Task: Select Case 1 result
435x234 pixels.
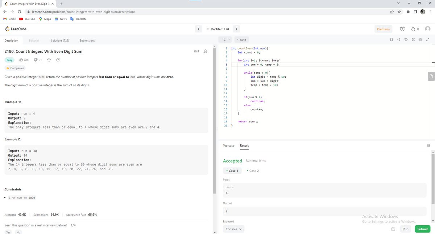Action: [232, 171]
